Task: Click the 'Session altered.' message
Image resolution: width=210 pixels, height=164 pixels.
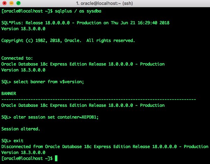Action: click(x=21, y=129)
